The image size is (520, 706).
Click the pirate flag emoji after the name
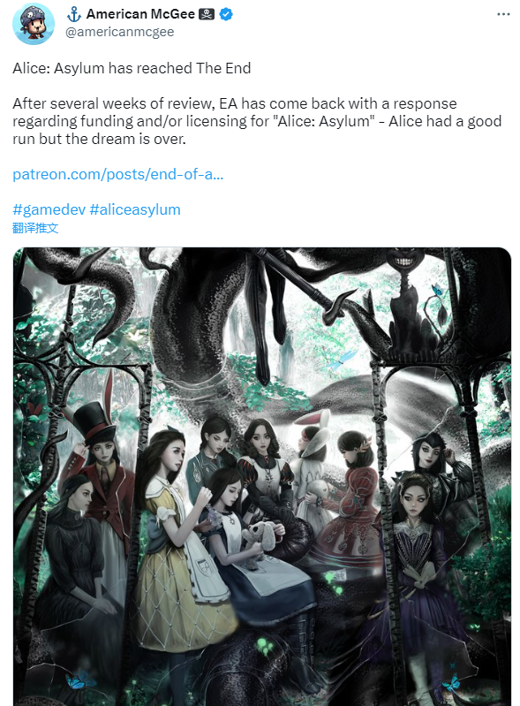(x=206, y=14)
